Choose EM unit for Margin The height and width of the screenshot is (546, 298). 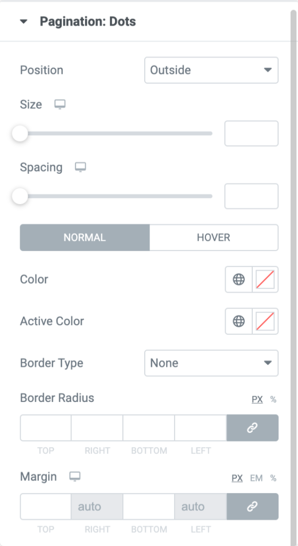pyautogui.click(x=256, y=478)
